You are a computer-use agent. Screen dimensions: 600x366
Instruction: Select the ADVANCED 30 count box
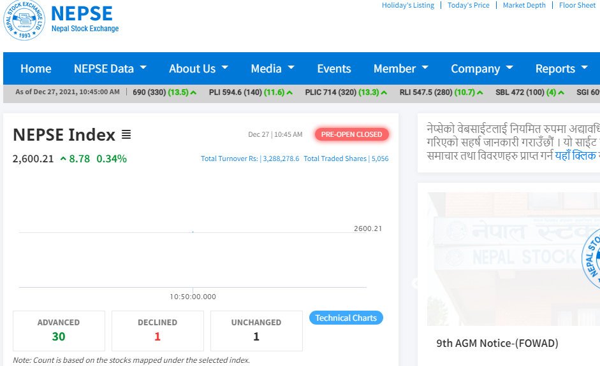click(59, 331)
